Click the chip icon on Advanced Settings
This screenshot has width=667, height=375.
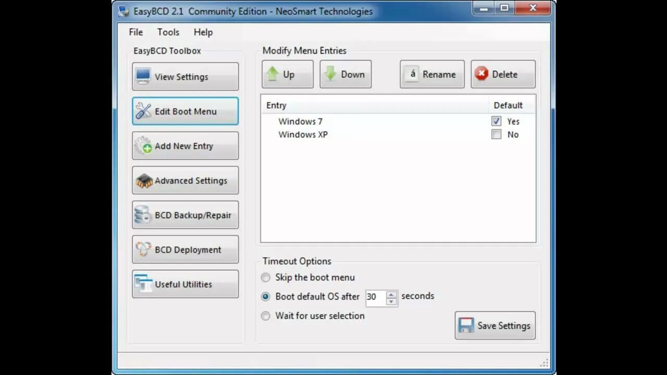[x=144, y=181]
